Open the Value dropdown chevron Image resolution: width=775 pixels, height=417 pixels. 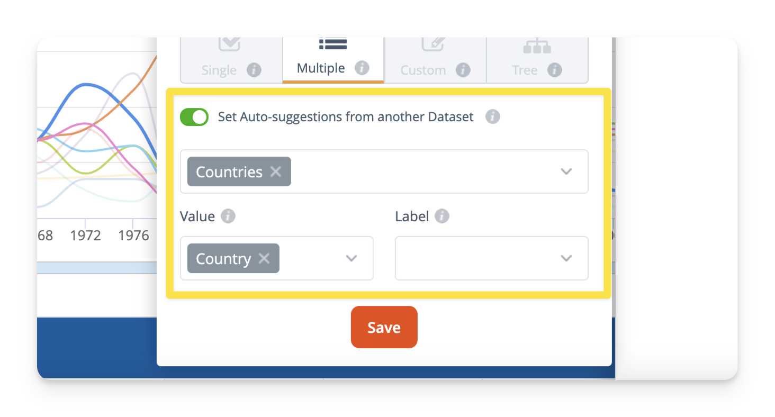pyautogui.click(x=352, y=258)
